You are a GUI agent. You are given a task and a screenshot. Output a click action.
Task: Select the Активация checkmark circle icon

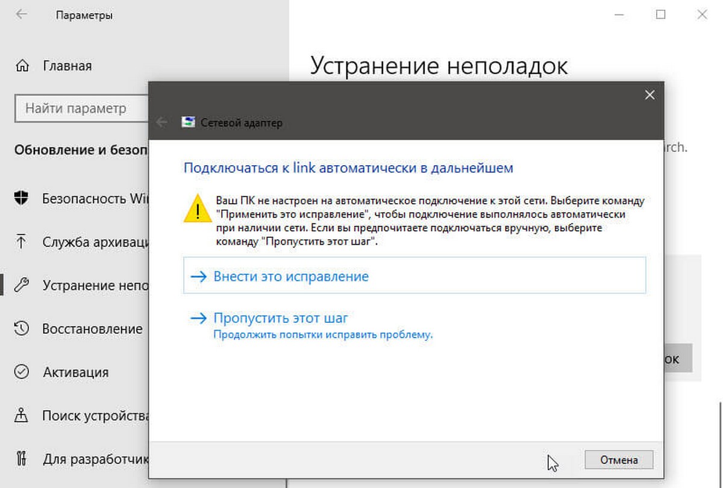(x=22, y=372)
